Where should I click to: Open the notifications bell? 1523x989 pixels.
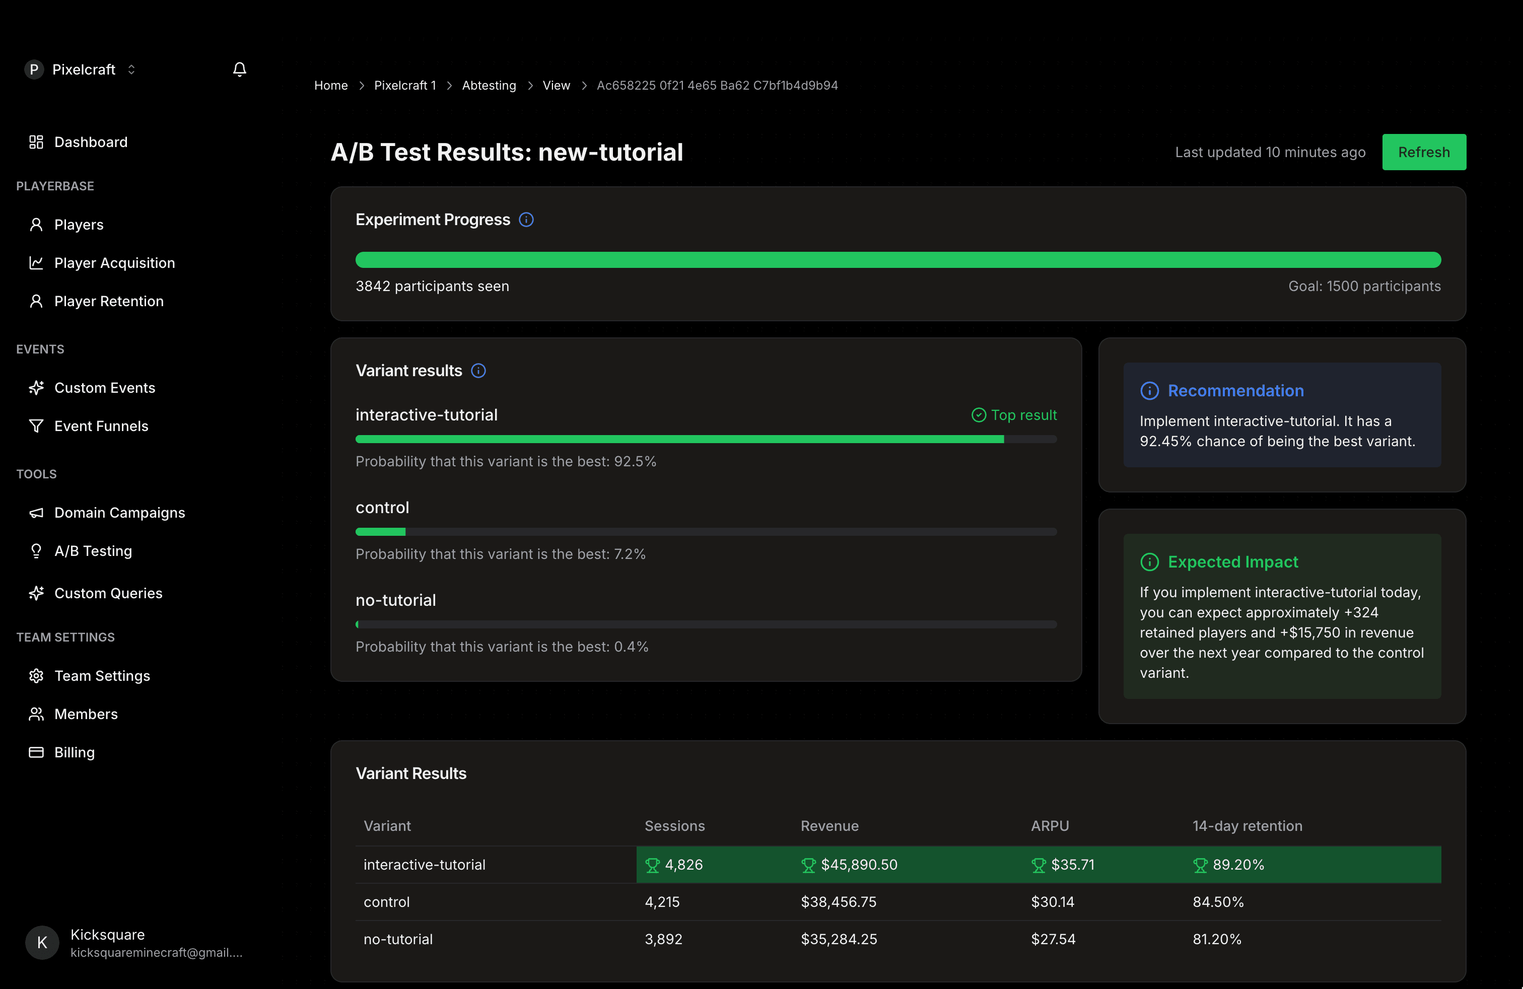(x=240, y=69)
